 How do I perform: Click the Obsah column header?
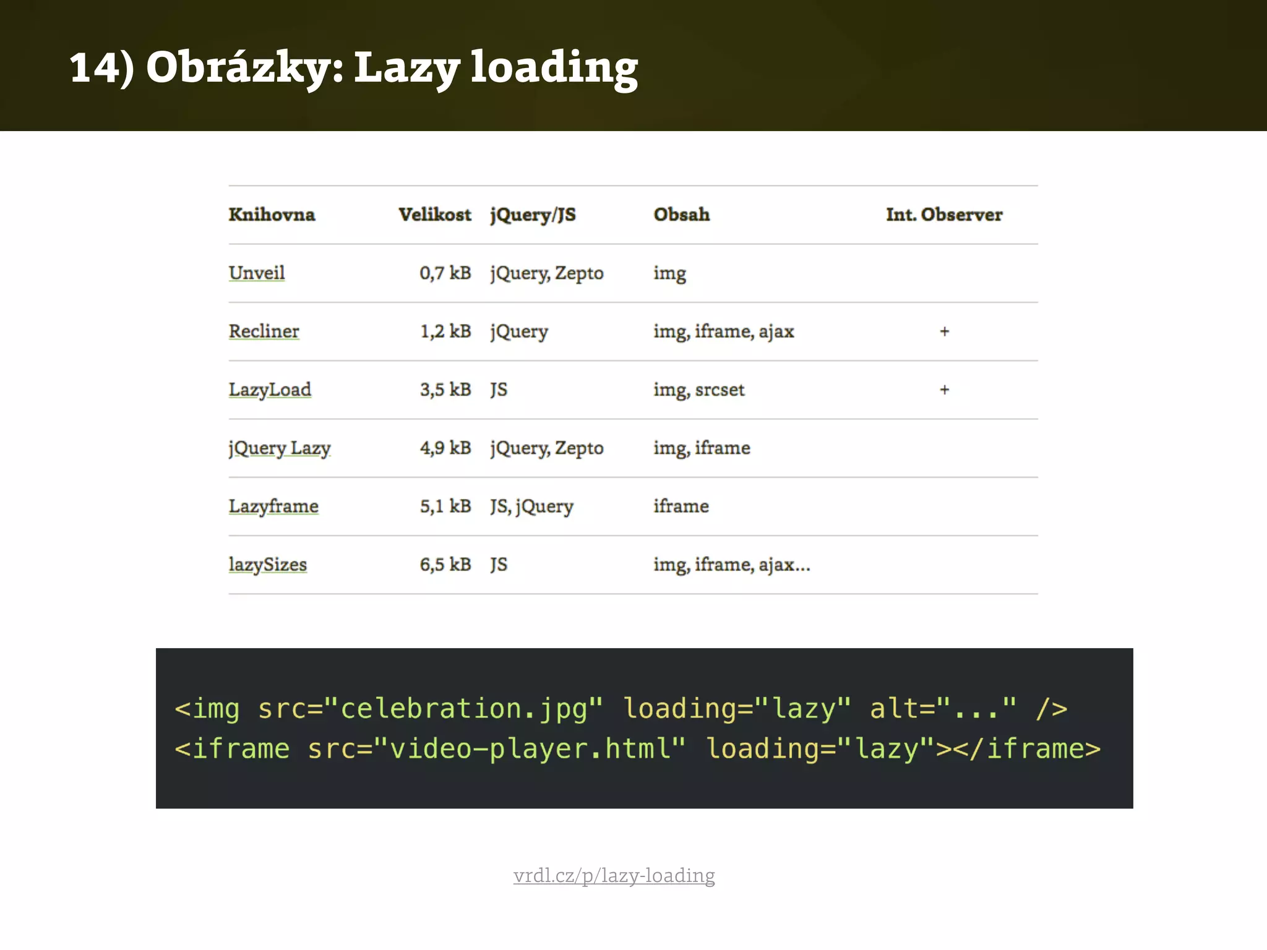(682, 215)
